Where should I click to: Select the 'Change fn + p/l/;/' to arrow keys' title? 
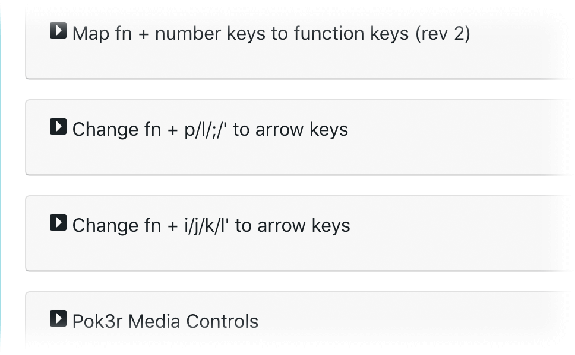click(210, 130)
